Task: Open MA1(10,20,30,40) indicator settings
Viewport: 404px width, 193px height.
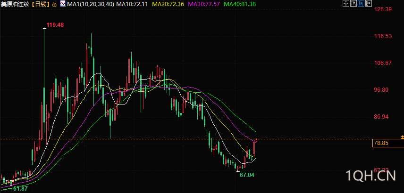Action: pyautogui.click(x=90, y=4)
